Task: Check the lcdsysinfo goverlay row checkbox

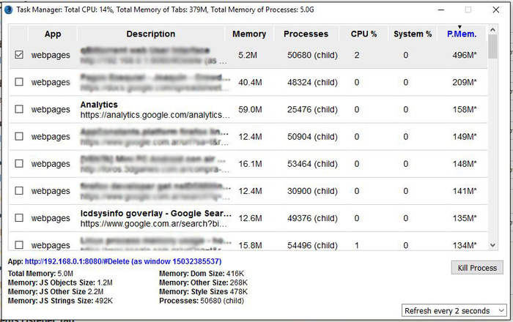Action: click(19, 218)
